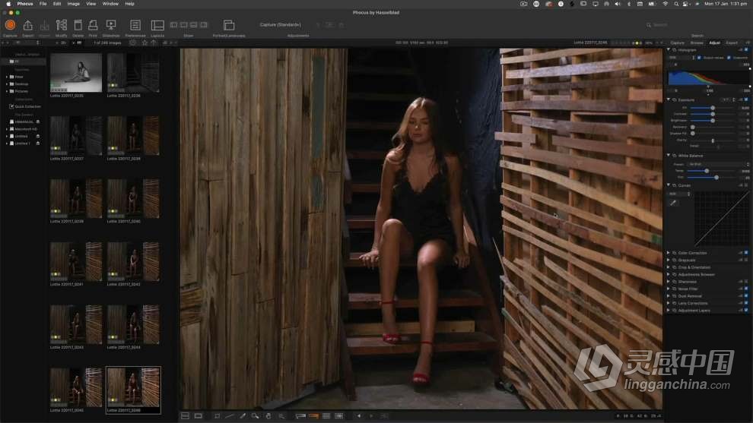The height and width of the screenshot is (423, 753).
Task: Toggle the Exposure tool checkbox
Action: pos(746,99)
